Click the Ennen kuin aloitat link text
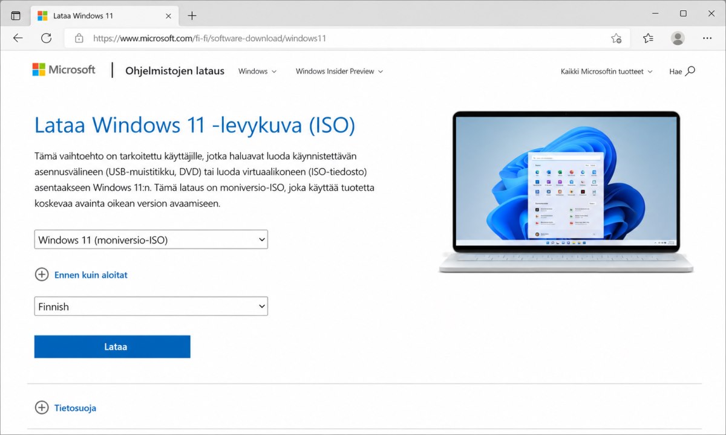 coord(91,275)
